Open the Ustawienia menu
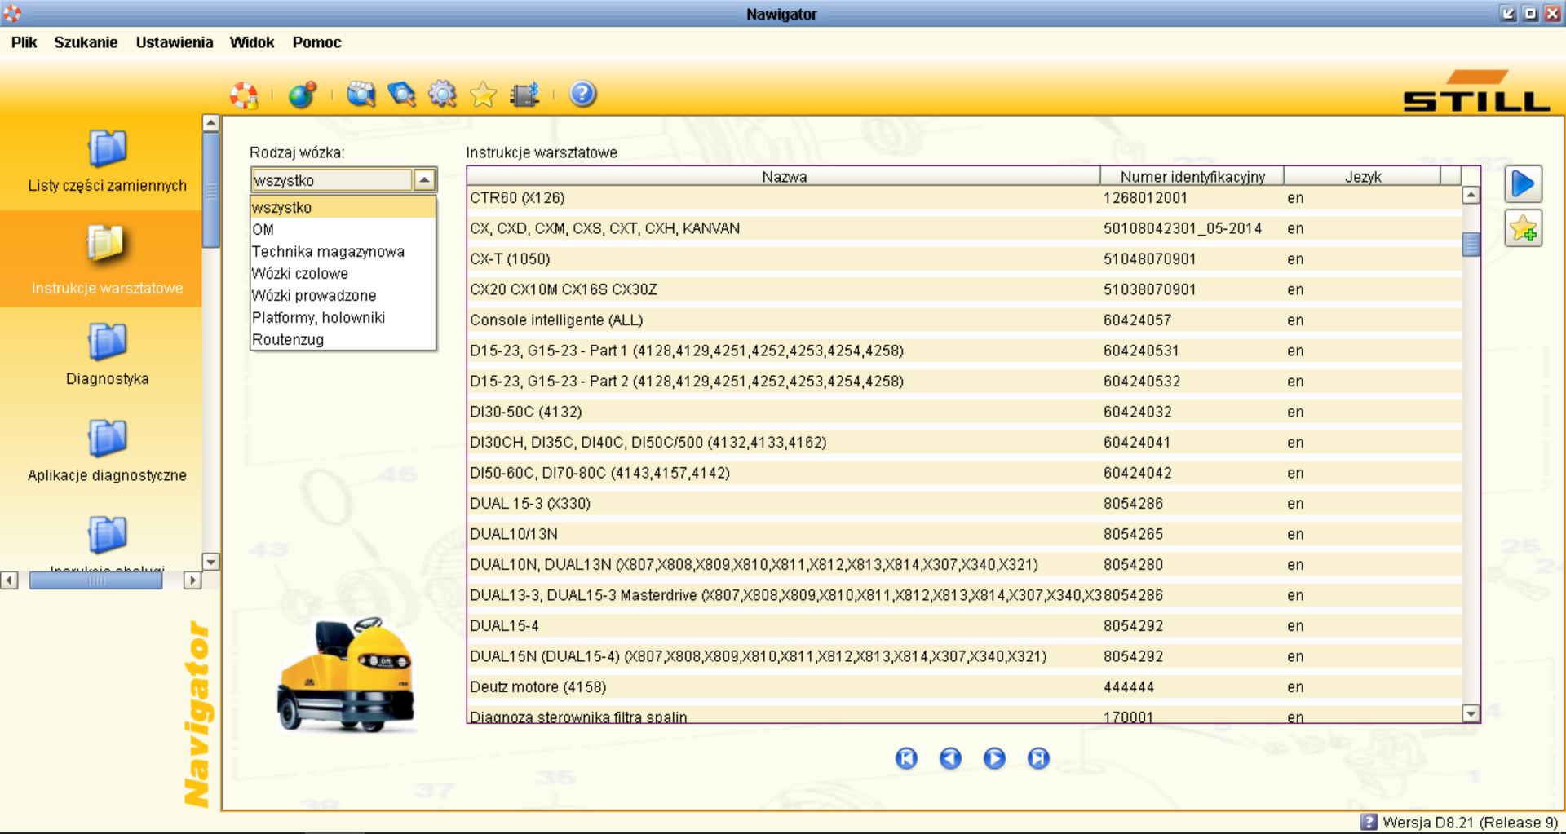The height and width of the screenshot is (834, 1566). pos(174,42)
